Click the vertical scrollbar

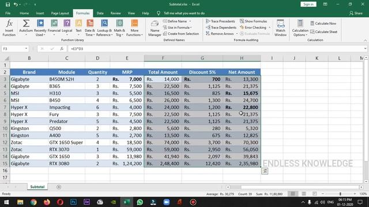coord(366,110)
